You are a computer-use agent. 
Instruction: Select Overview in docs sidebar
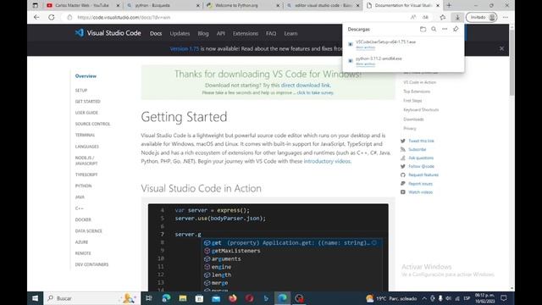point(86,76)
